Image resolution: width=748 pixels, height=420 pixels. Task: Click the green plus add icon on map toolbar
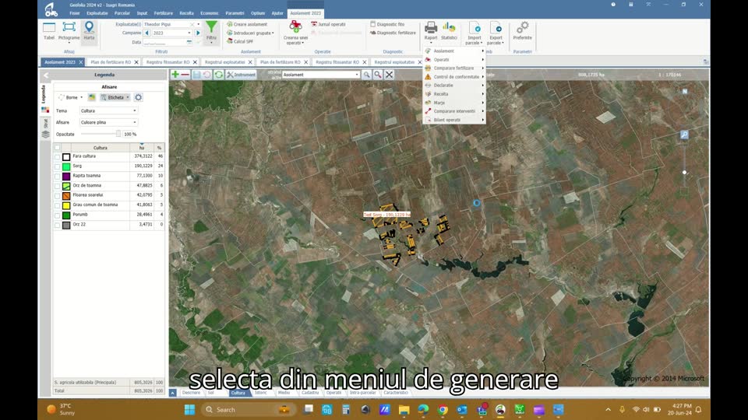tap(175, 75)
